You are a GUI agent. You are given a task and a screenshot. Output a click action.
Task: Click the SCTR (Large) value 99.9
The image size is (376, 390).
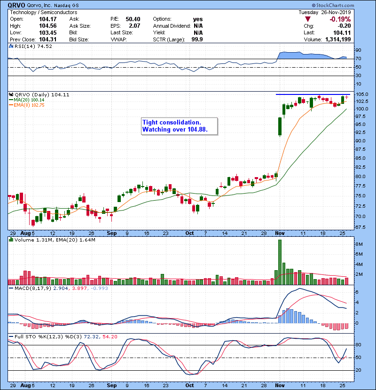(x=197, y=39)
